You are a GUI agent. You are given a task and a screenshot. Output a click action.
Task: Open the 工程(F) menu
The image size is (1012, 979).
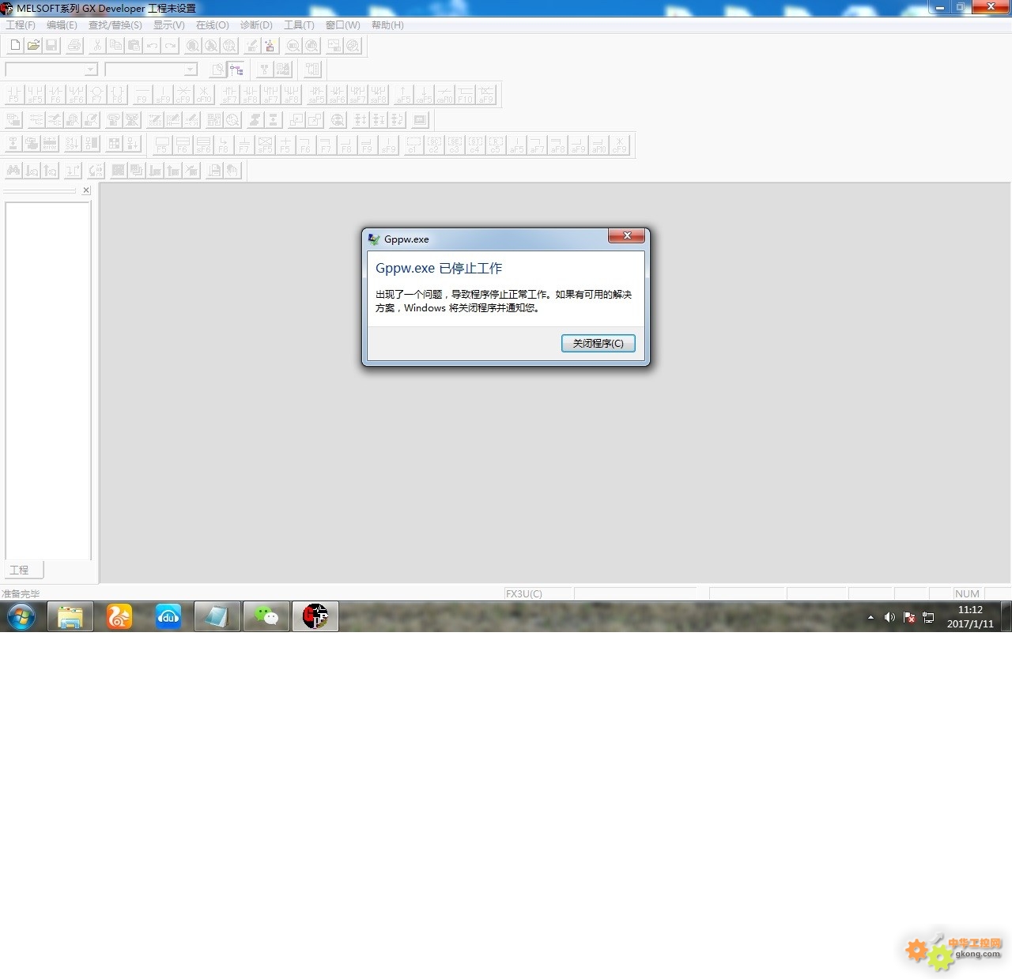point(21,25)
